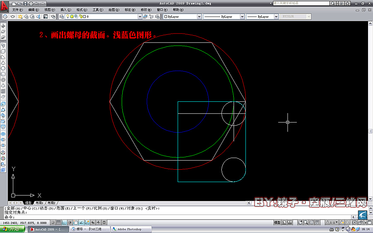
Task: Toggle Grid display in status bar
Action: (58, 223)
